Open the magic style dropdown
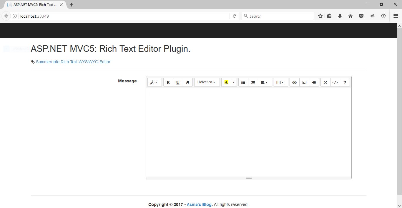This screenshot has height=208, width=402. (x=154, y=82)
